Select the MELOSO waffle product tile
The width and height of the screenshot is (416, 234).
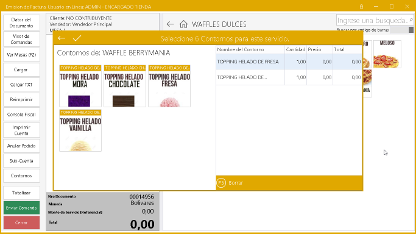pyautogui.click(x=387, y=54)
